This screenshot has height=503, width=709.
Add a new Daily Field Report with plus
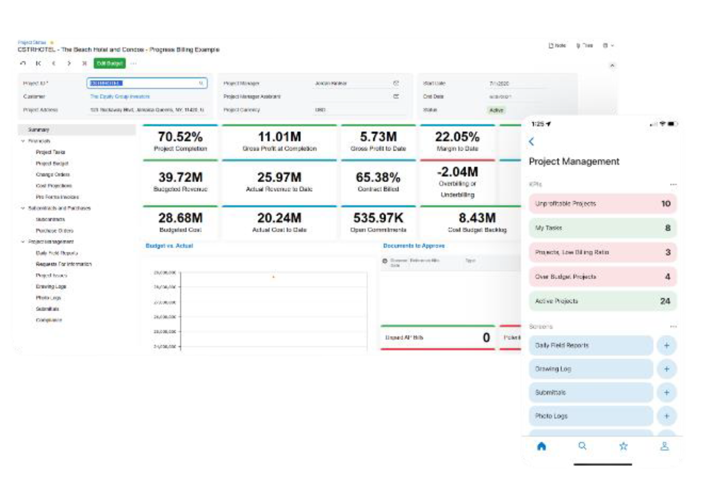coord(666,346)
